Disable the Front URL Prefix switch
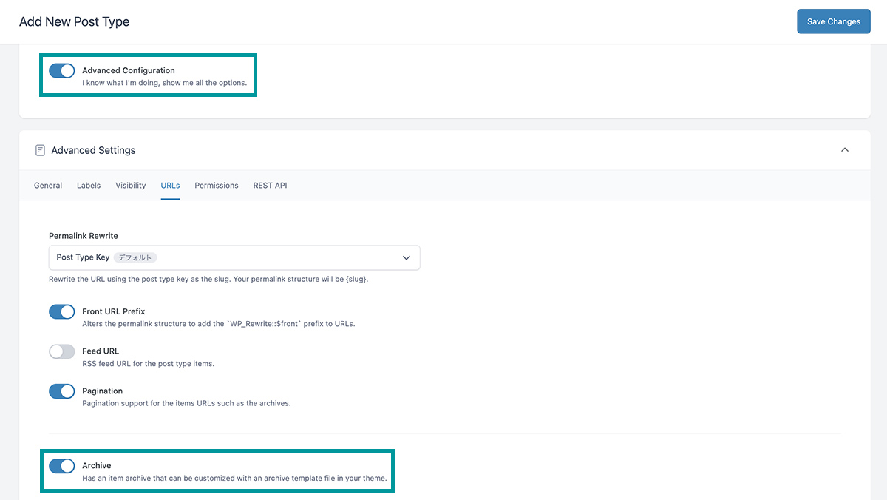This screenshot has height=500, width=887. pyautogui.click(x=62, y=312)
